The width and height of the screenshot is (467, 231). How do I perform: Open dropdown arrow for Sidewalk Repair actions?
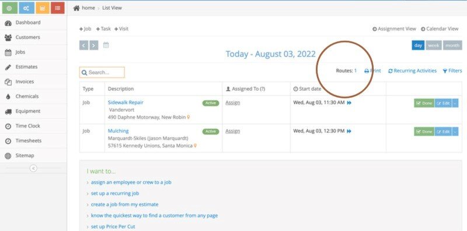(x=455, y=103)
